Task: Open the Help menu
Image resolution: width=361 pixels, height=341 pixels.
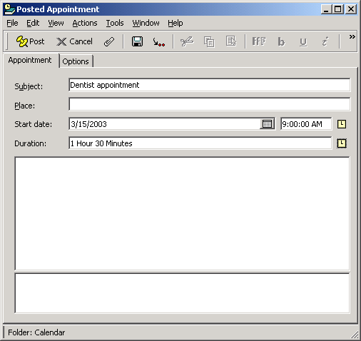Action: 176,23
